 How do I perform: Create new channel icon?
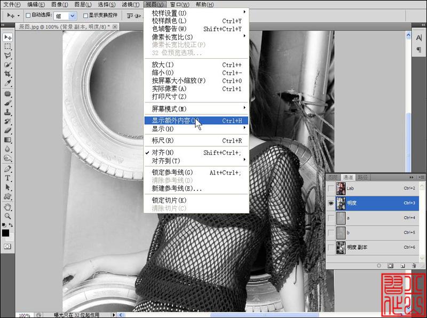pos(403,266)
